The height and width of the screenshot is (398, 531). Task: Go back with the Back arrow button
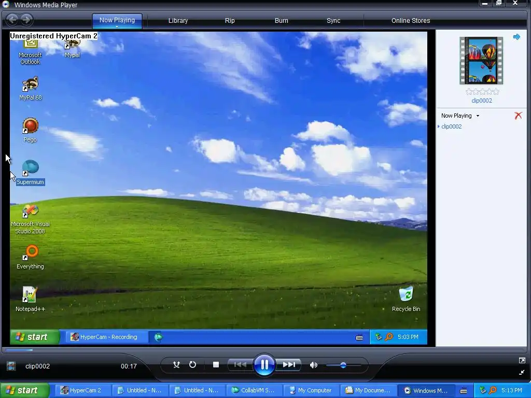click(12, 20)
